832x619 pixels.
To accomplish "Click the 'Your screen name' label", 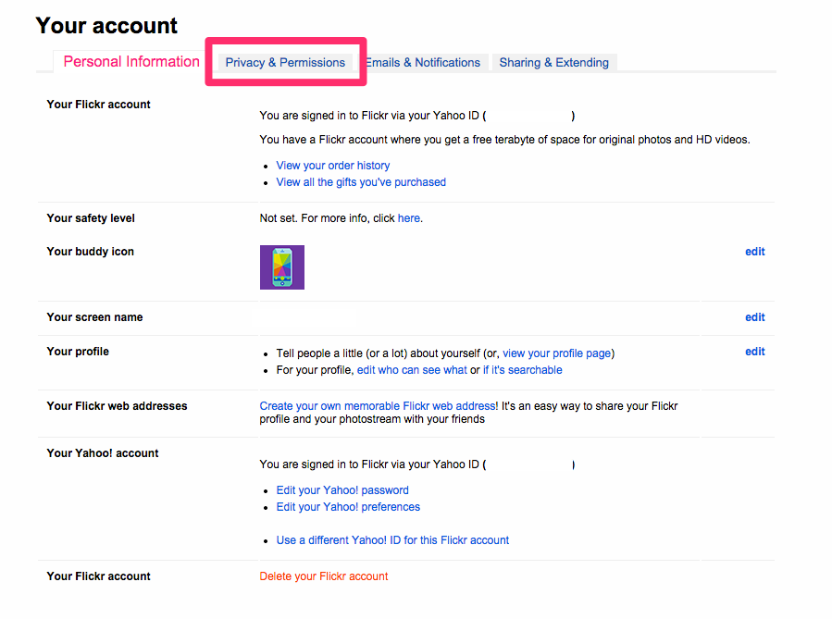I will [94, 317].
